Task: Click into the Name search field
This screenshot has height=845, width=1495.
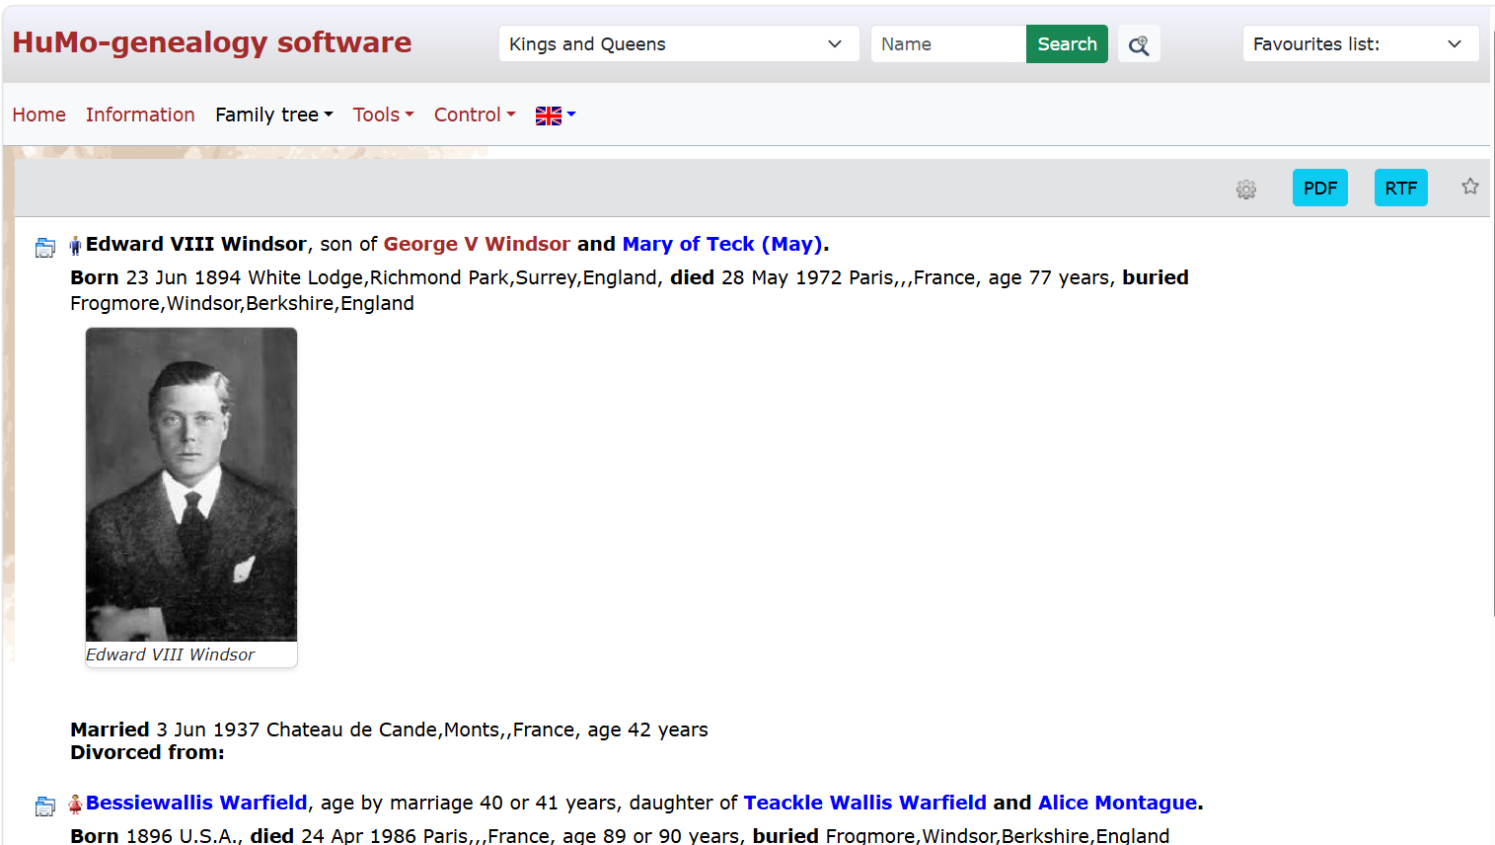Action: click(948, 44)
